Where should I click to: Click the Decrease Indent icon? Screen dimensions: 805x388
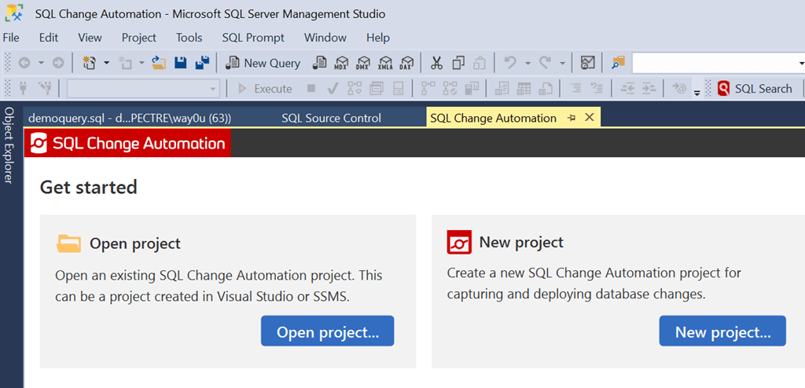pyautogui.click(x=627, y=88)
